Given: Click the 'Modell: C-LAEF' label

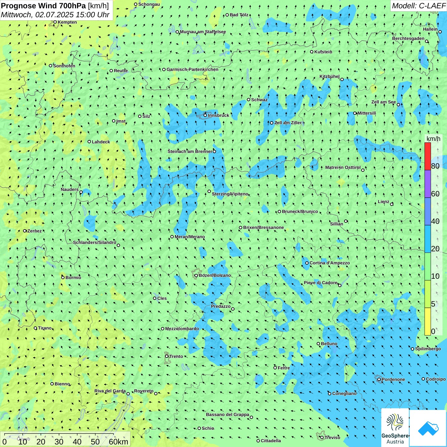Looking at the screenshot, I should point(418,6).
